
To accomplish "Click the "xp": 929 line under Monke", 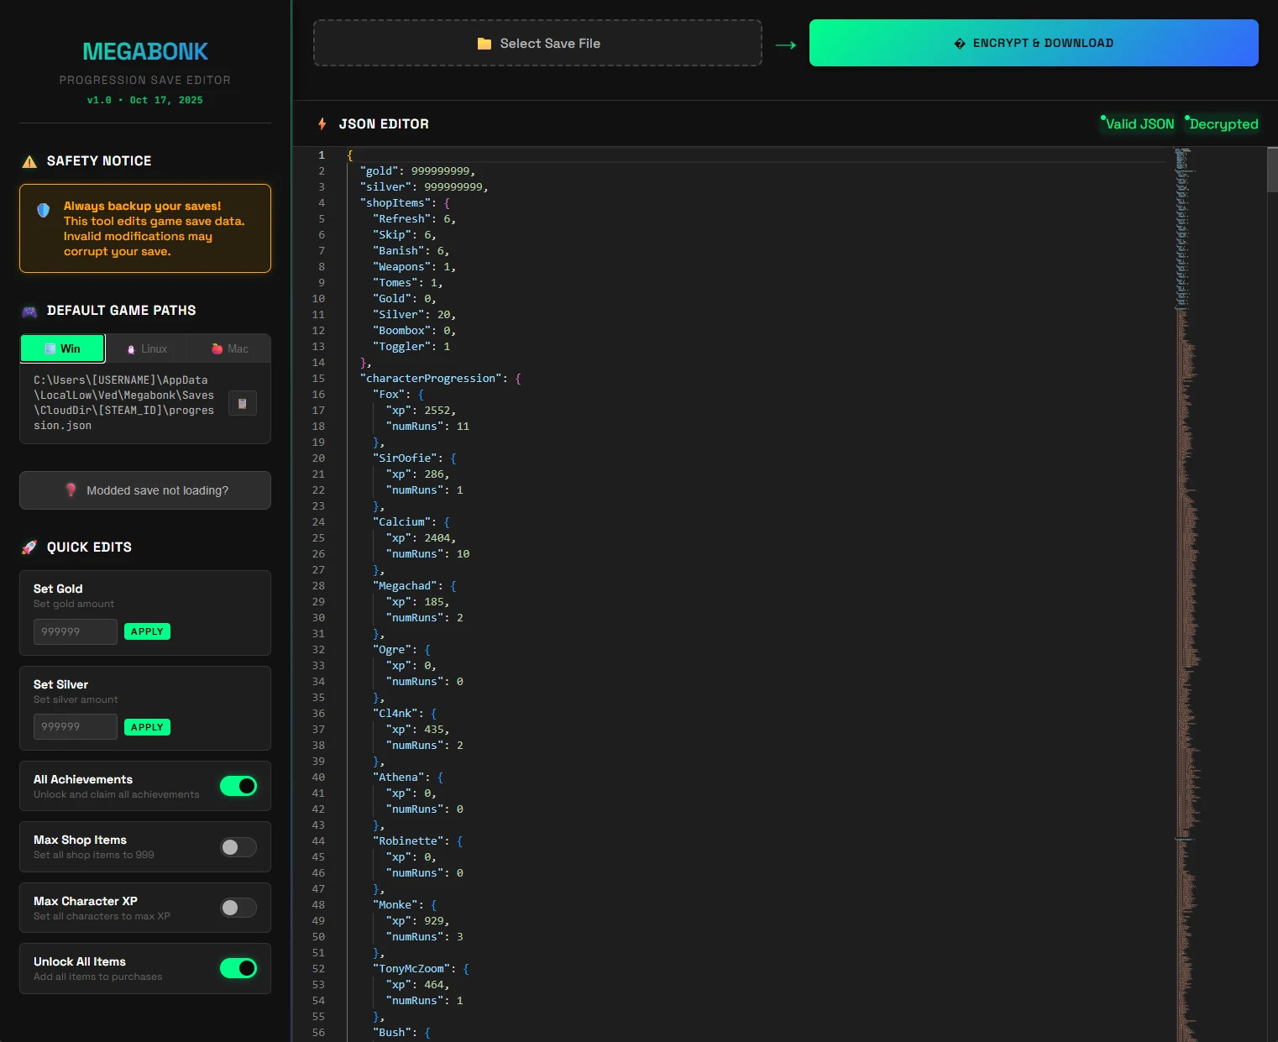I will pos(417,921).
